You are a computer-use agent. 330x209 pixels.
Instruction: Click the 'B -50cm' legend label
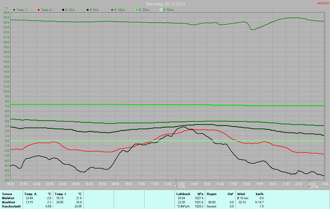click(169, 10)
